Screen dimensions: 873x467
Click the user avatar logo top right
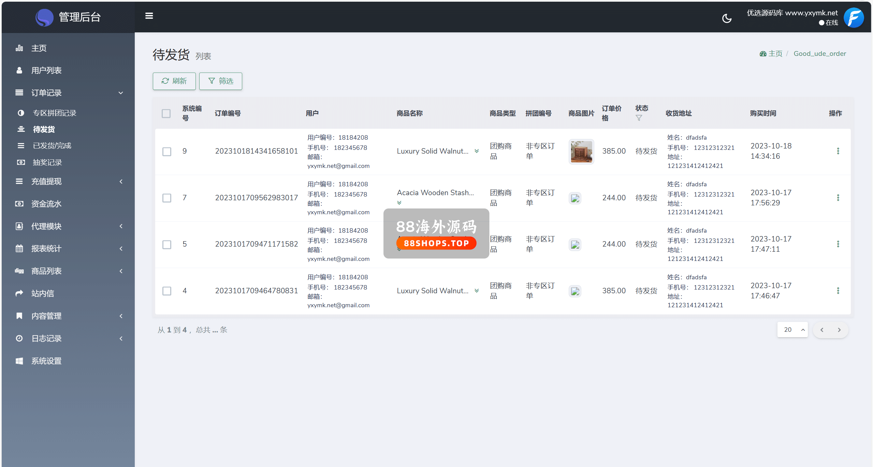coord(854,17)
